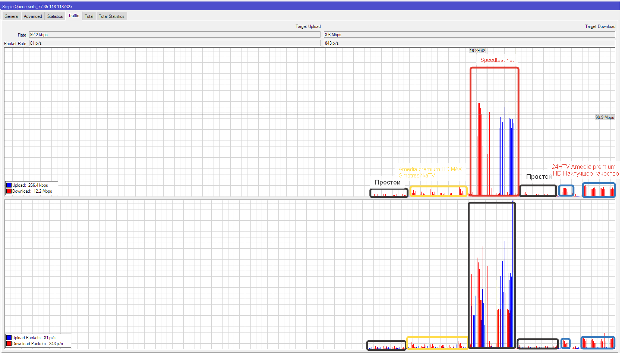Click the Upload 266.4 kbps legend text
This screenshot has height=353, width=625.
coord(30,185)
